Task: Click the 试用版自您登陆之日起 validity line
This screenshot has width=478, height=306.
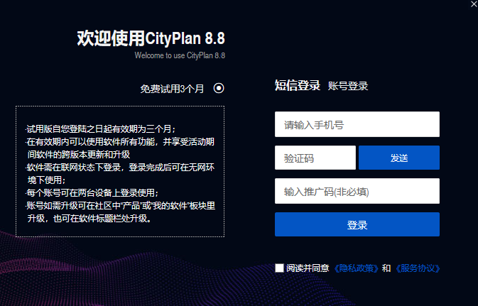Action: click(x=101, y=129)
